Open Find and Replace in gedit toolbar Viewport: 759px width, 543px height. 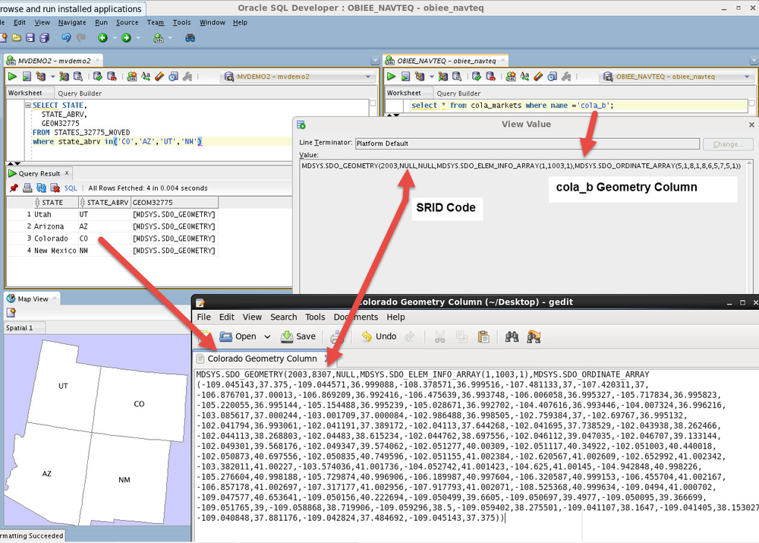(x=534, y=336)
